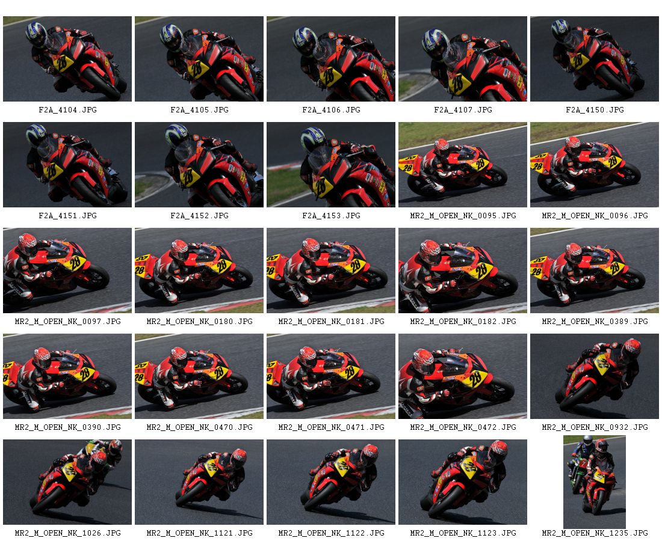This screenshot has width=662, height=541.
Task: Click the MR2_M_OPEN_NK_0389.JPG filename label
Action: pos(595,322)
